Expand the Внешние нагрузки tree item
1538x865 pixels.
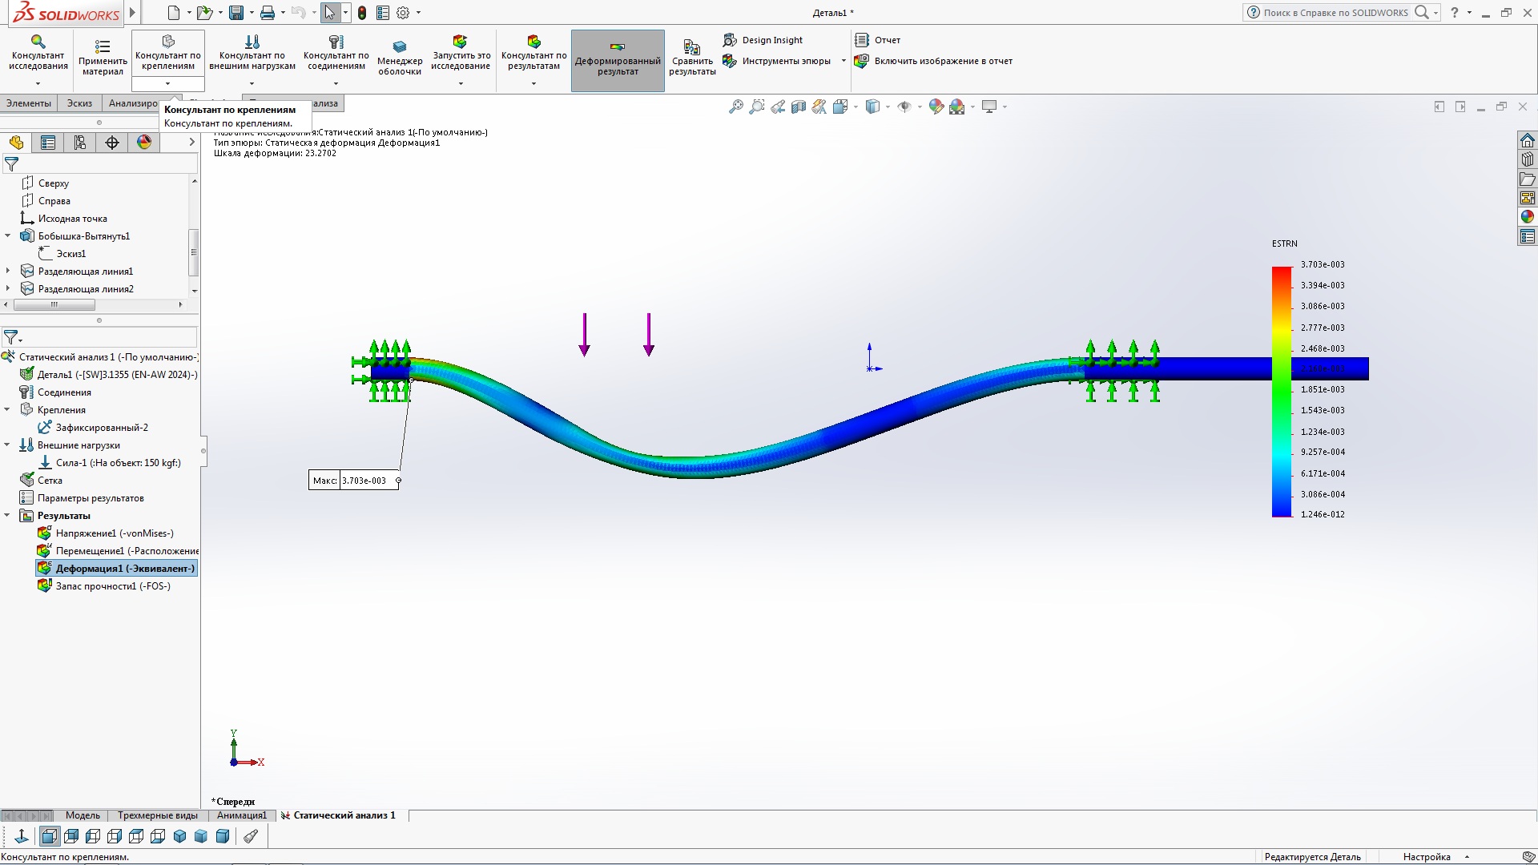tap(10, 445)
